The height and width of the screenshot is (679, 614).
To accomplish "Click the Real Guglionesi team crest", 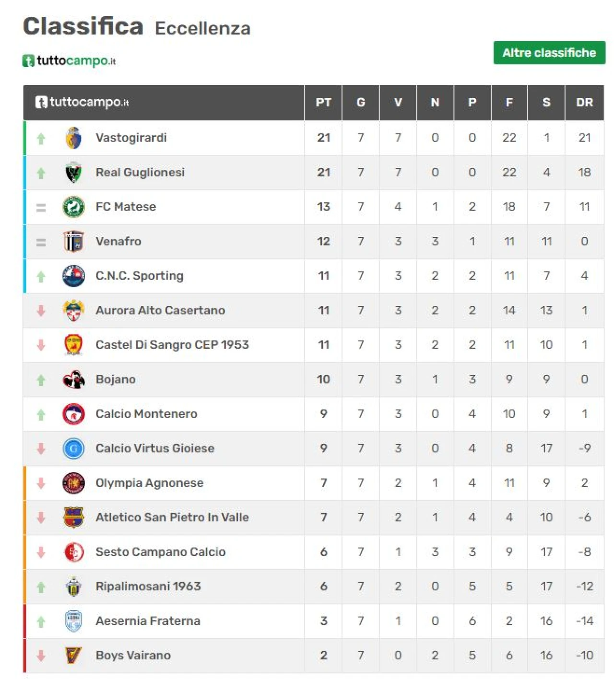I will tap(73, 173).
